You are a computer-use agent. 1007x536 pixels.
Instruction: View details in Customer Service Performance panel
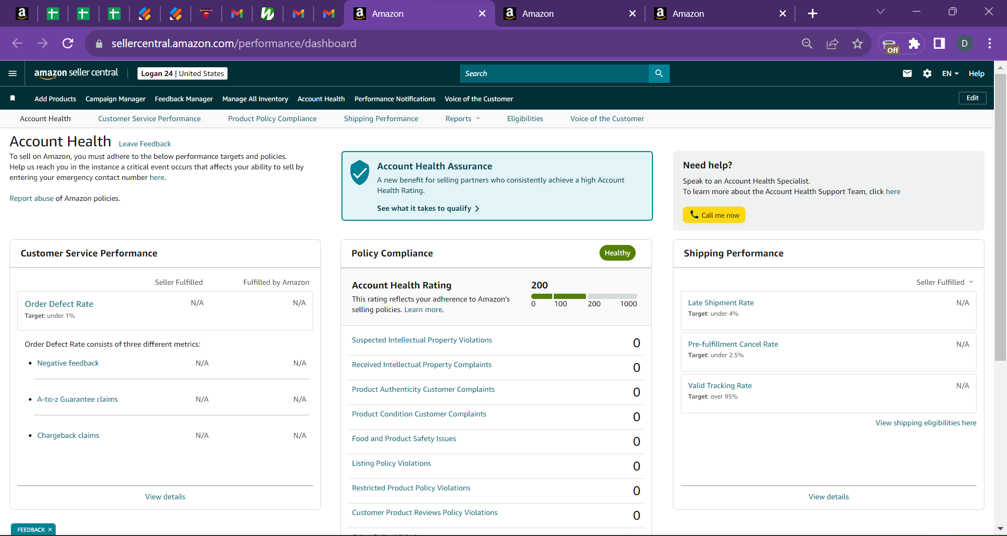pyautogui.click(x=165, y=497)
